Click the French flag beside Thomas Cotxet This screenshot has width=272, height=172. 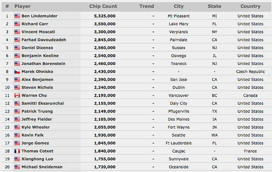click(17, 151)
